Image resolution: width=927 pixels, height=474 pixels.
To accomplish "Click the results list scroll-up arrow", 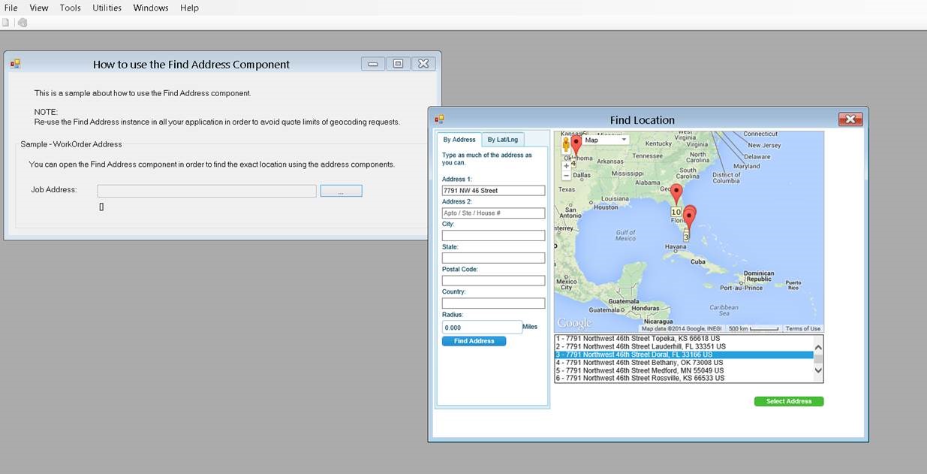I will [818, 347].
